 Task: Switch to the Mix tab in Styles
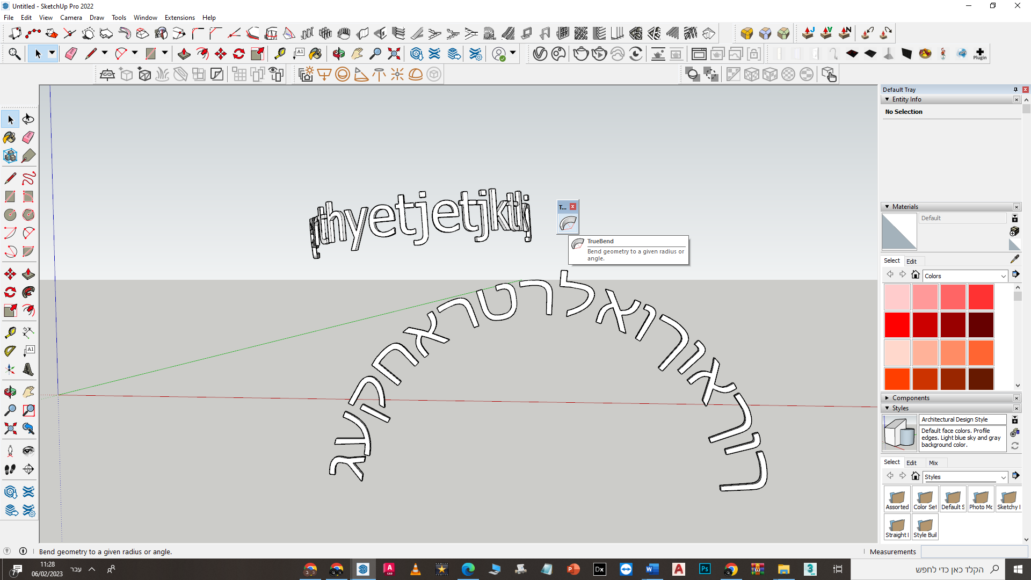933,462
